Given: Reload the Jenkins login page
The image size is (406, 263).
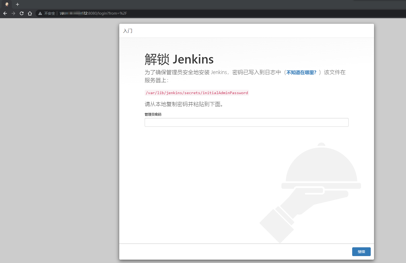Looking at the screenshot, I should click(22, 13).
